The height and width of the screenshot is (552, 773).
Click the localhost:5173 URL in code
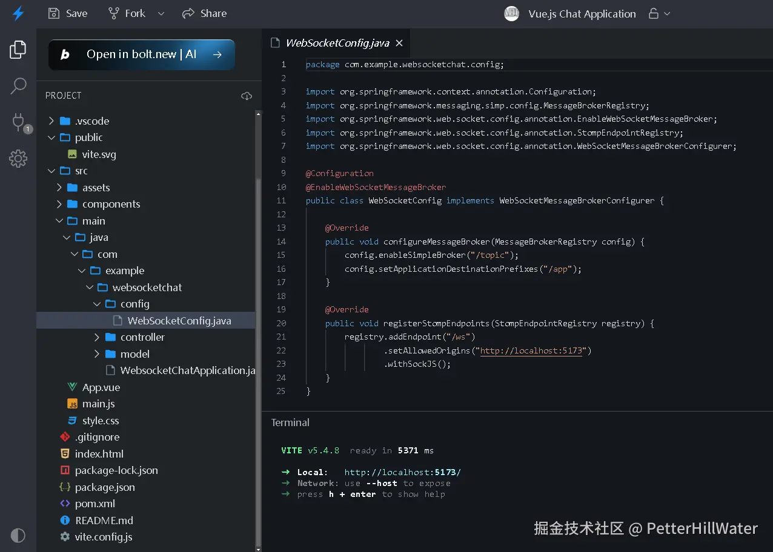[531, 350]
